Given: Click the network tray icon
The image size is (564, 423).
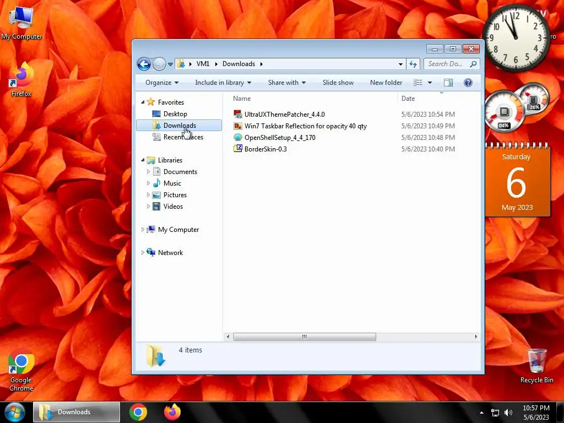Looking at the screenshot, I should (495, 413).
